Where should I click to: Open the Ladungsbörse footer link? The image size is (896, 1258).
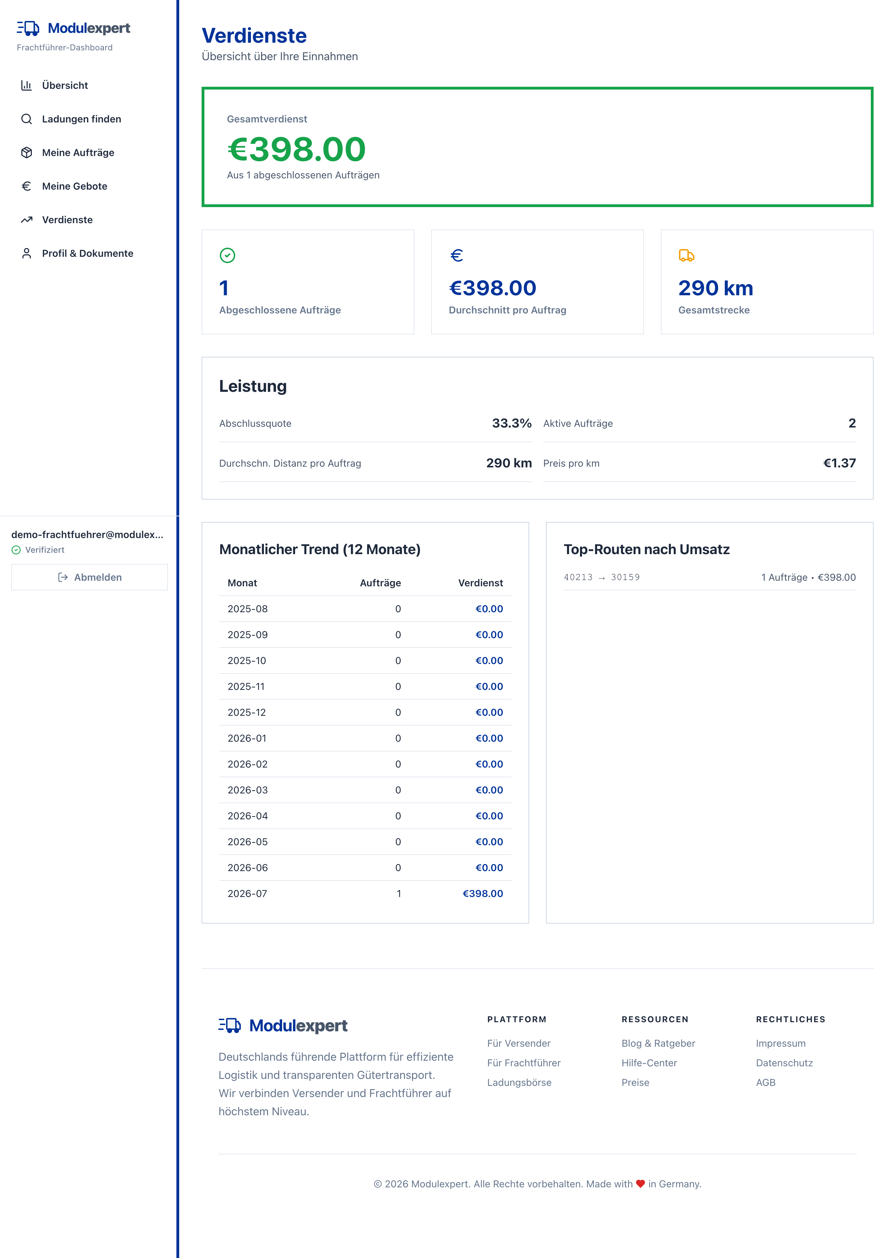(x=519, y=1083)
